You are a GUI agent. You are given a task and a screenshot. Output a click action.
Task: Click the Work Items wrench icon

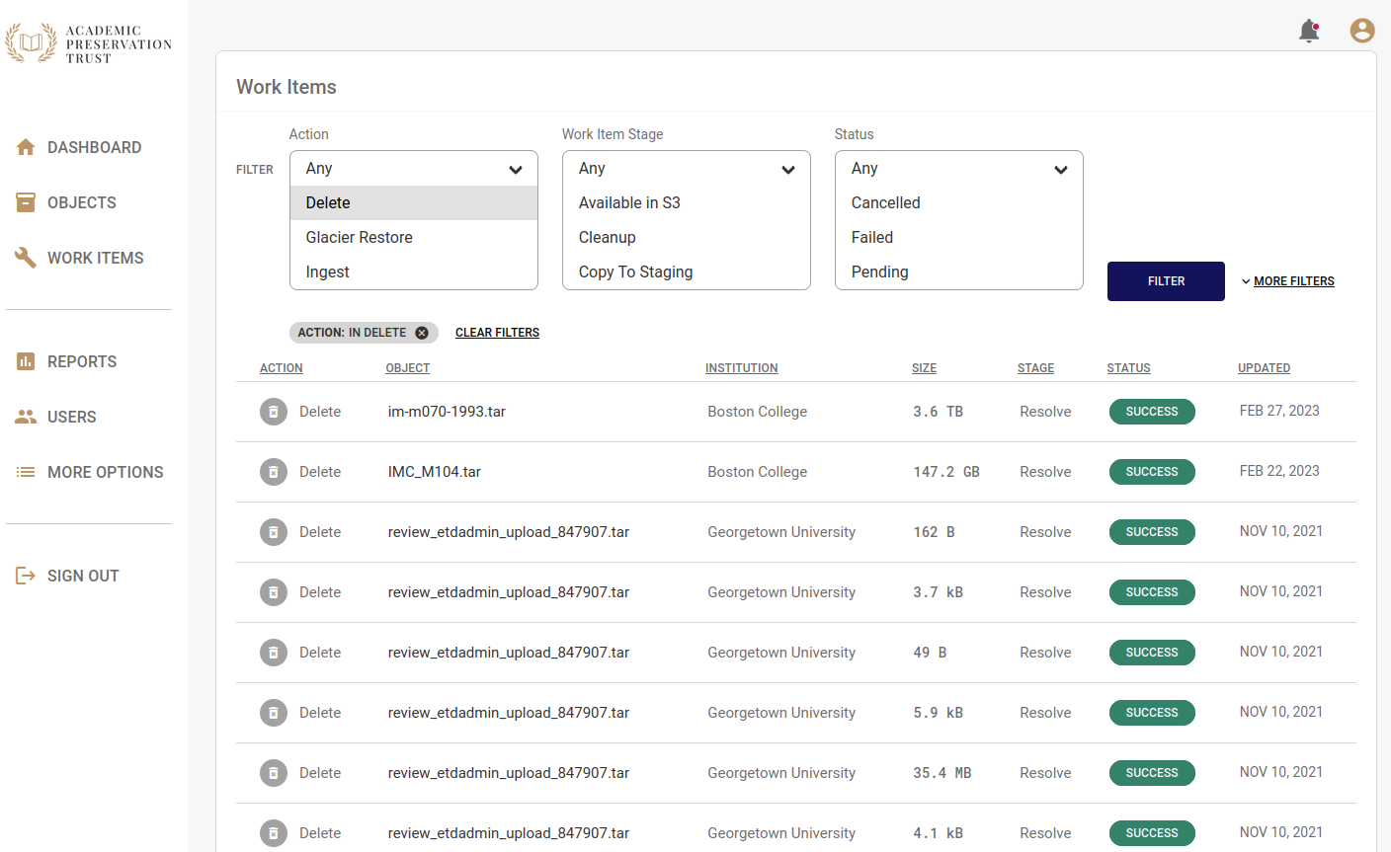pos(26,258)
